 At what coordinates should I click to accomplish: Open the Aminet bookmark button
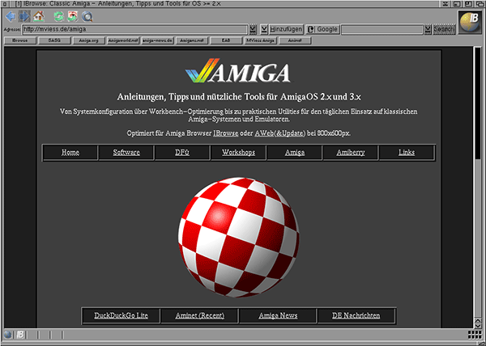tap(295, 40)
